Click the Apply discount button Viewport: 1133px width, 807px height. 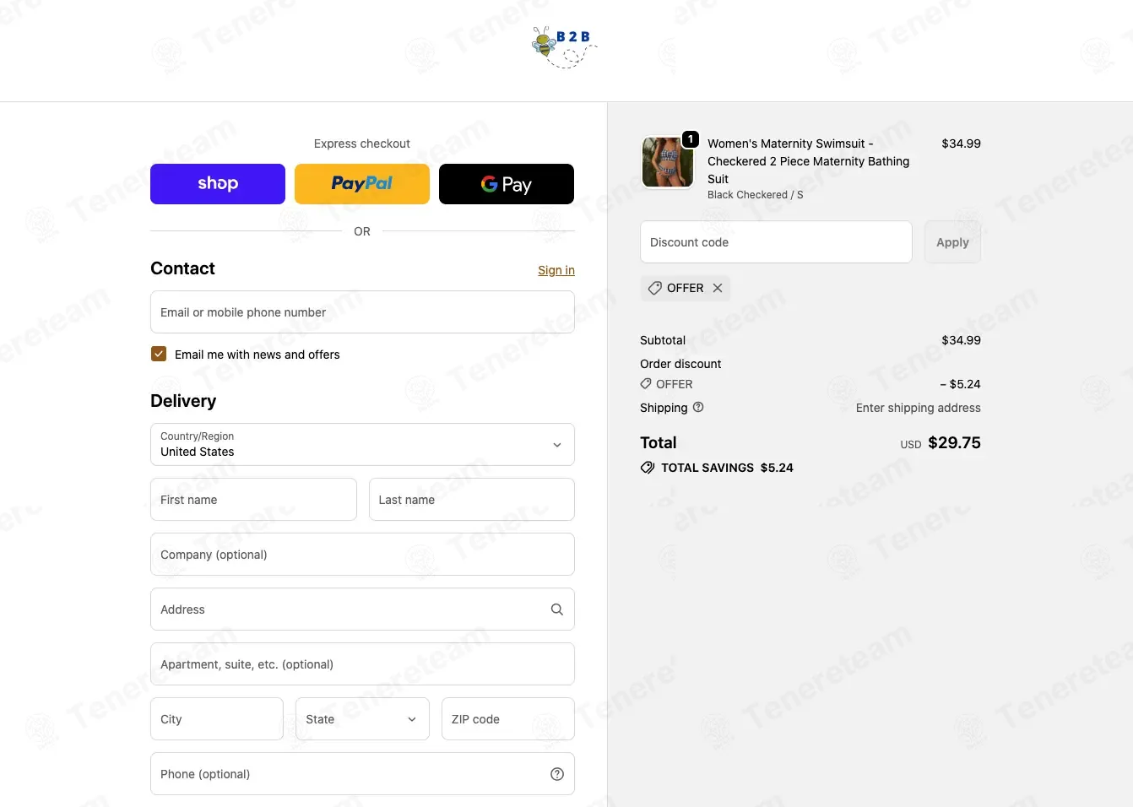pos(952,242)
